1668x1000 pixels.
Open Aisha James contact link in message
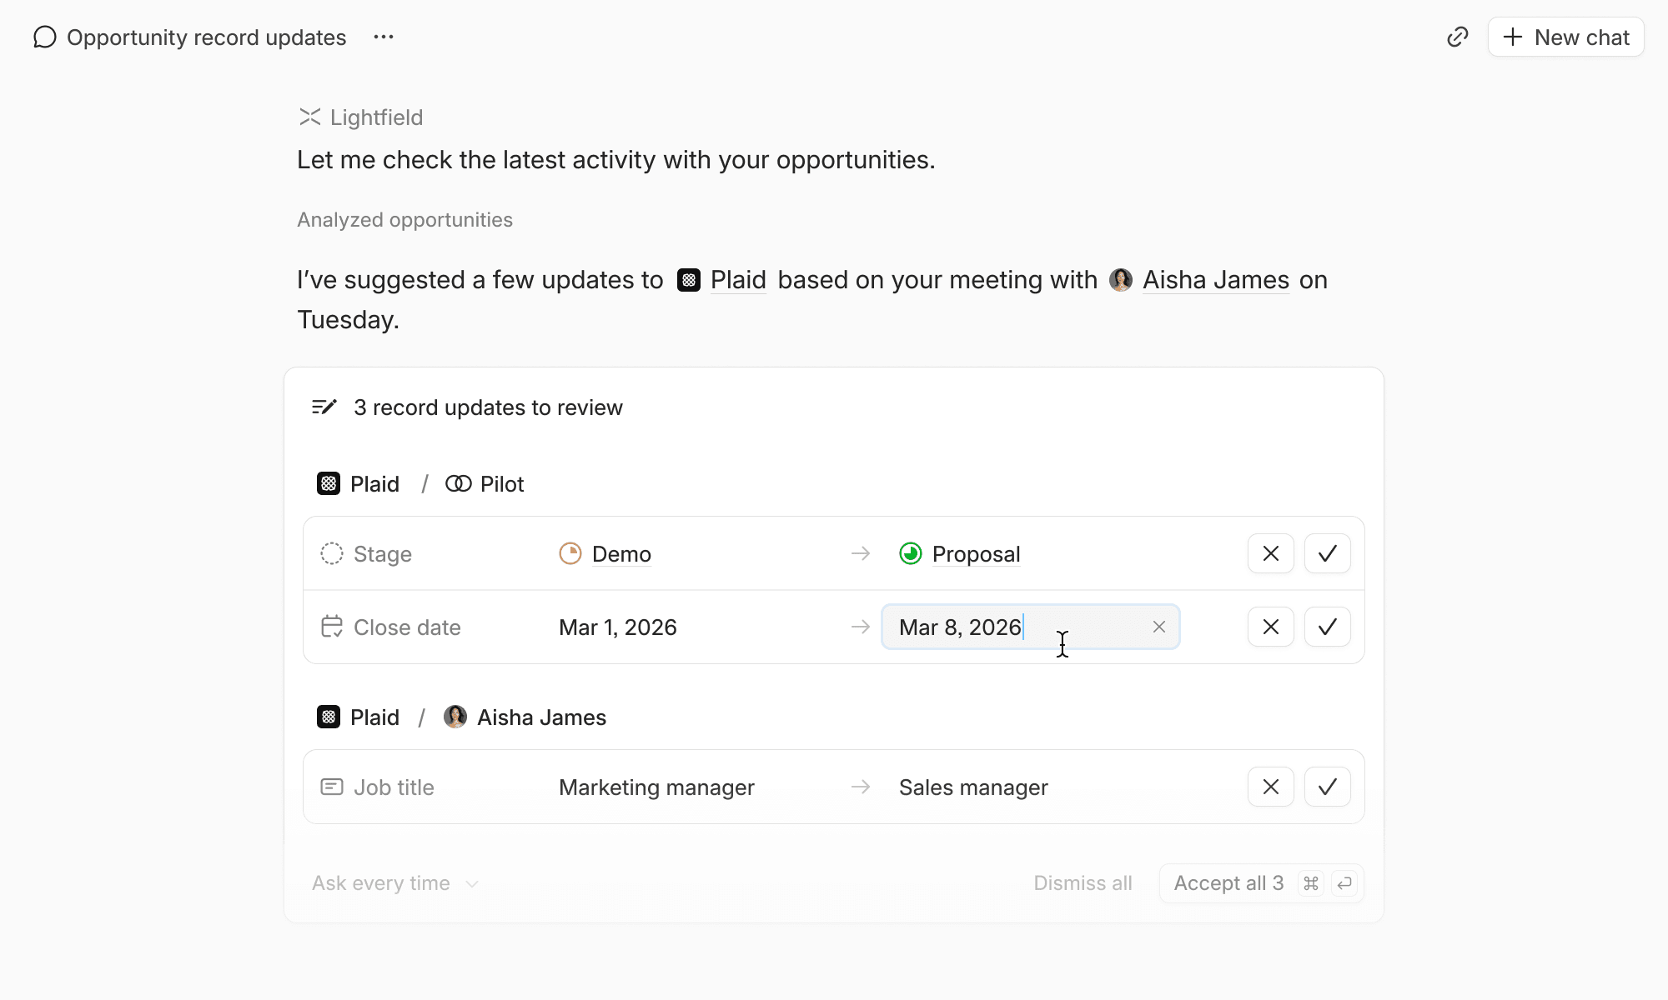click(x=1215, y=280)
